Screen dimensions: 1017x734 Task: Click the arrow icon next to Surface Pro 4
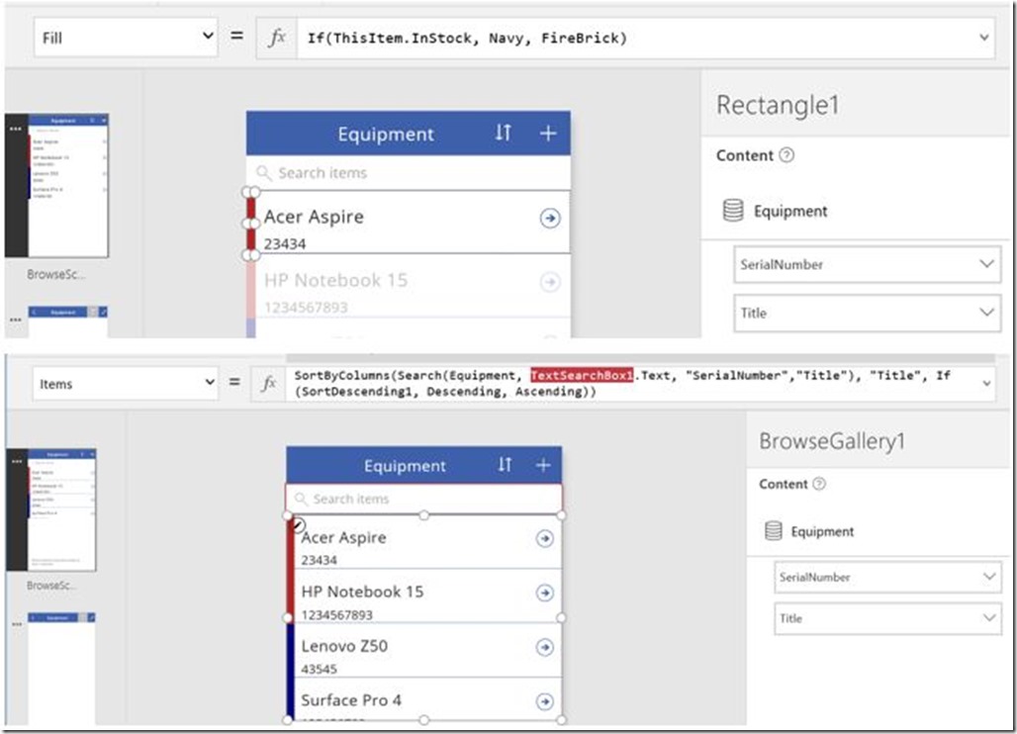(x=544, y=701)
